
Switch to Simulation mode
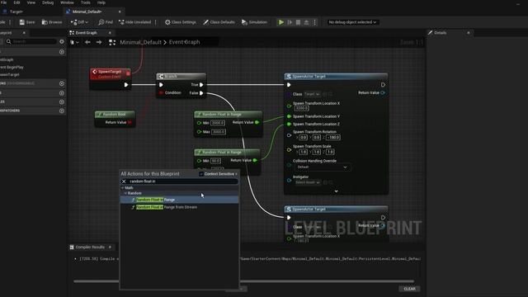tap(254, 22)
